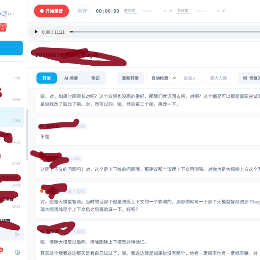Focus the 最大人数 input field
This screenshot has height=260, width=260.
[x=221, y=78]
